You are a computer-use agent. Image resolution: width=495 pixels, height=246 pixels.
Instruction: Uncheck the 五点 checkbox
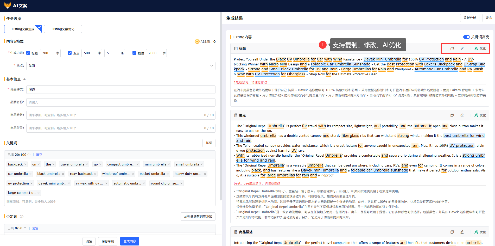point(70,53)
